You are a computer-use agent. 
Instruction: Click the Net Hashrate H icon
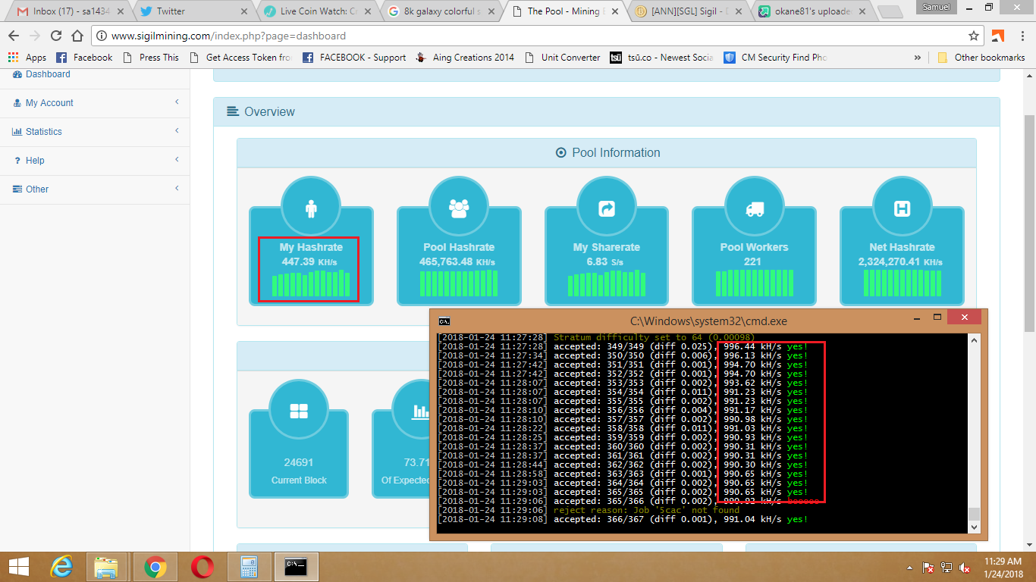click(902, 209)
